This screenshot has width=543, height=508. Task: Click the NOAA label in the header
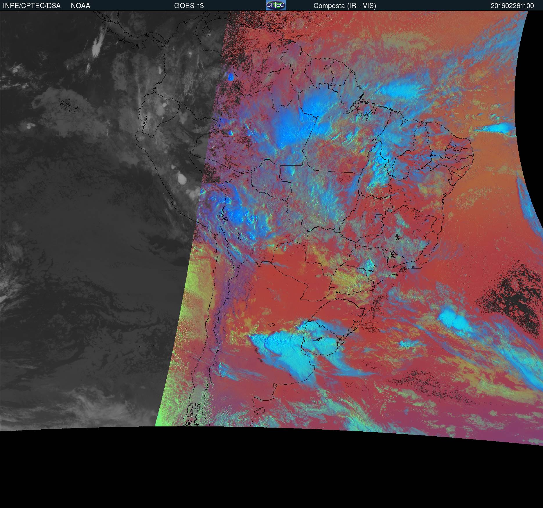coord(80,6)
